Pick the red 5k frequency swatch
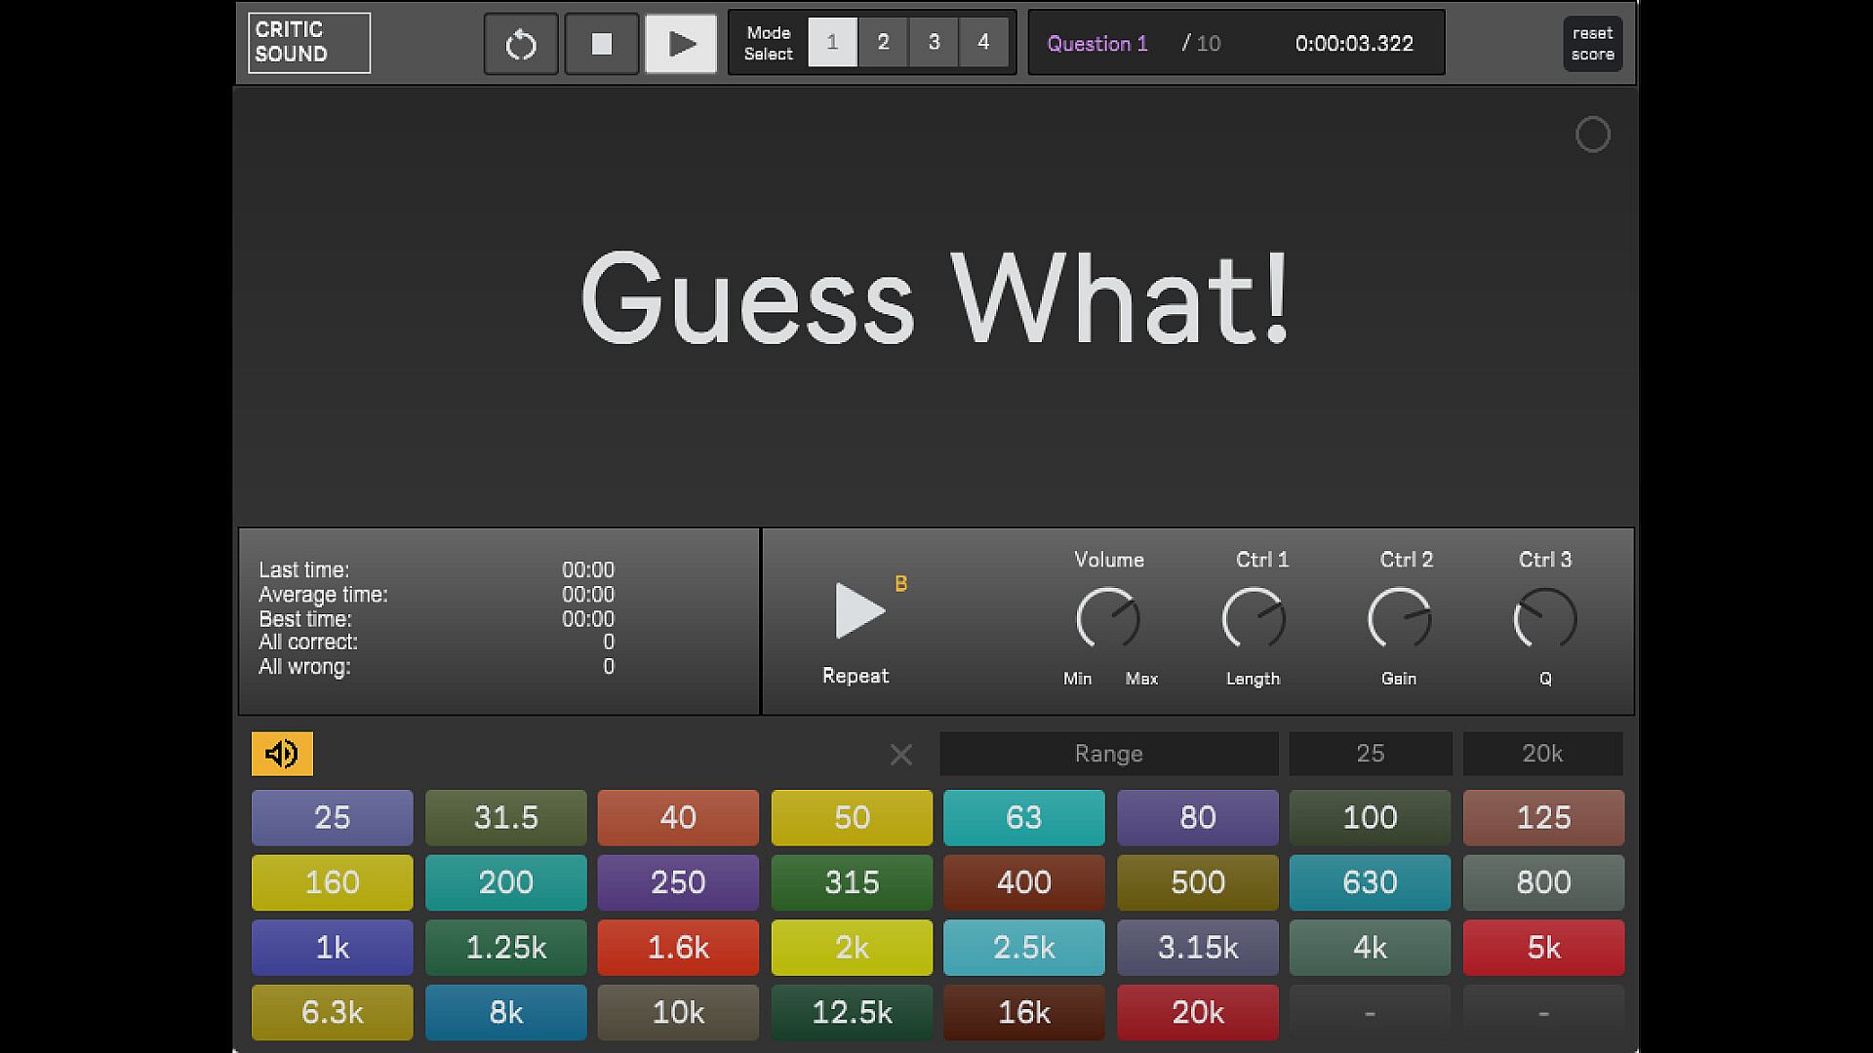This screenshot has height=1053, width=1873. point(1543,947)
